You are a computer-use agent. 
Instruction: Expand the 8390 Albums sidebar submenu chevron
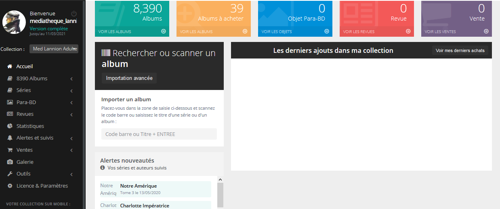point(71,79)
